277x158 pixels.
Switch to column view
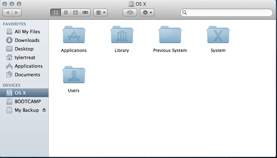click(75, 13)
